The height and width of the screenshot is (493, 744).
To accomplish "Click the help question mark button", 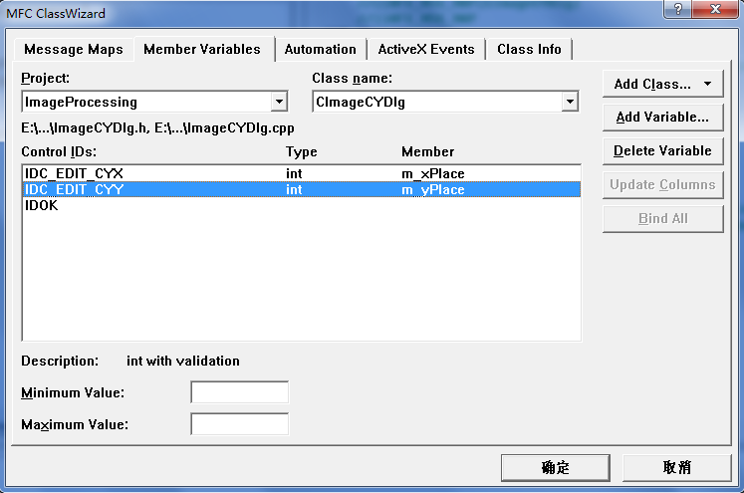I will click(677, 9).
